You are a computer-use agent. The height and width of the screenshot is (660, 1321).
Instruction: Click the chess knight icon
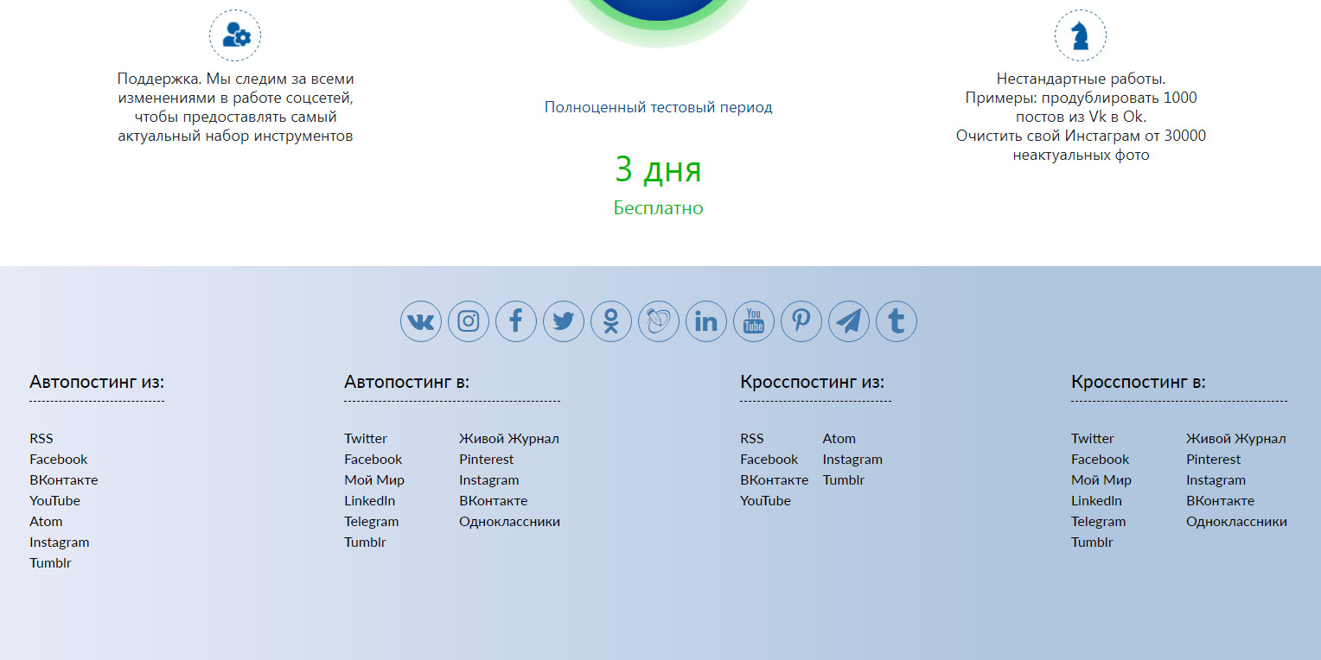coord(1081,35)
